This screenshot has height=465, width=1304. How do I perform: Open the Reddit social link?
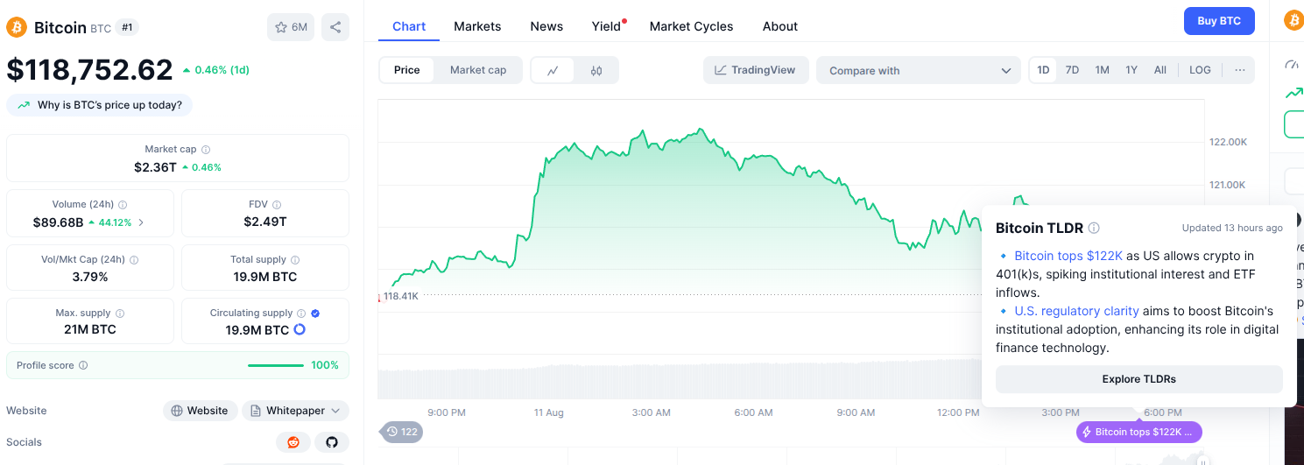pos(293,442)
